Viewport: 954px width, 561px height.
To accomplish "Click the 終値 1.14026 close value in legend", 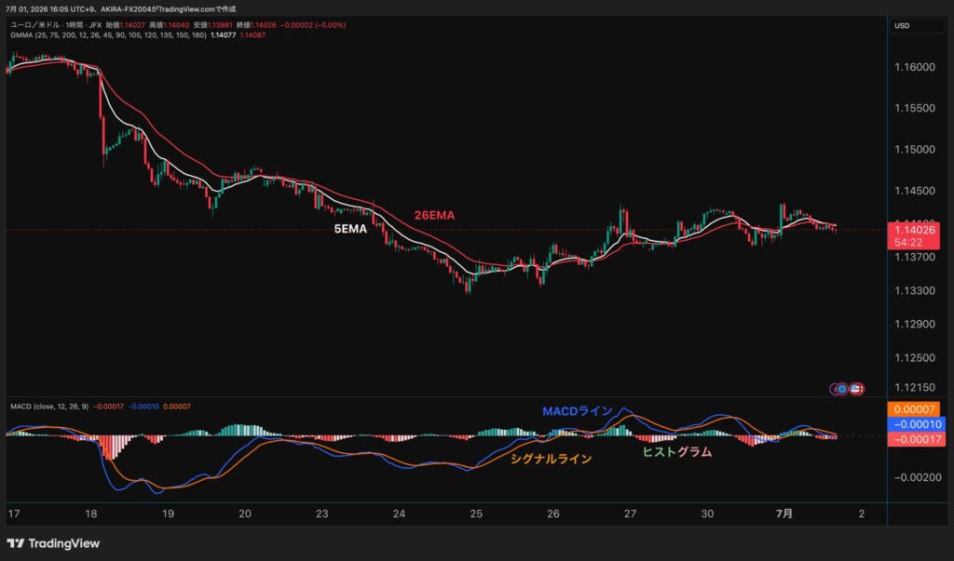I will coord(256,25).
